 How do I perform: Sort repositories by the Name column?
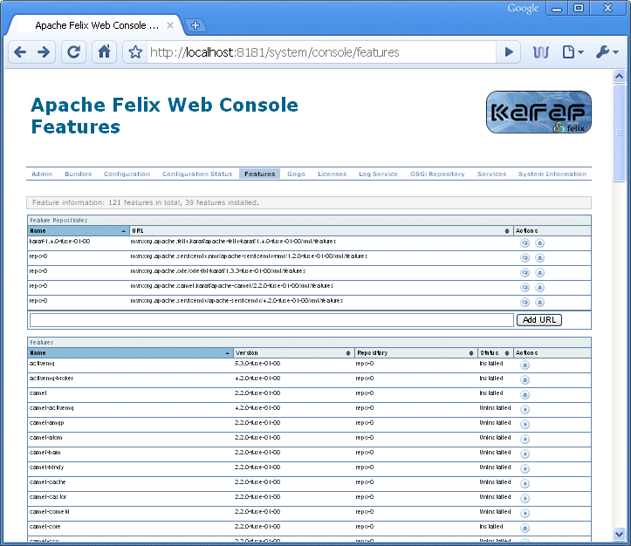pos(78,231)
